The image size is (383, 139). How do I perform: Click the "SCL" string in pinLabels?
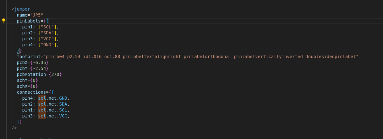coord(49,27)
